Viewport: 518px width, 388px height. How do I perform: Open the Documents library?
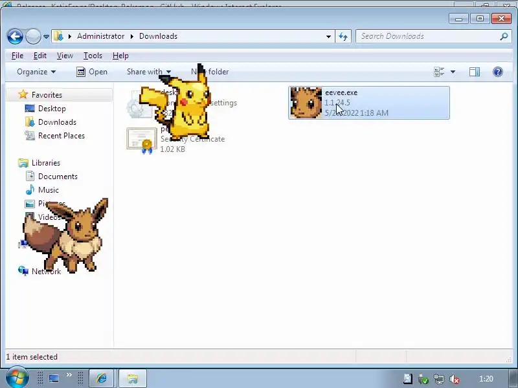tap(58, 177)
